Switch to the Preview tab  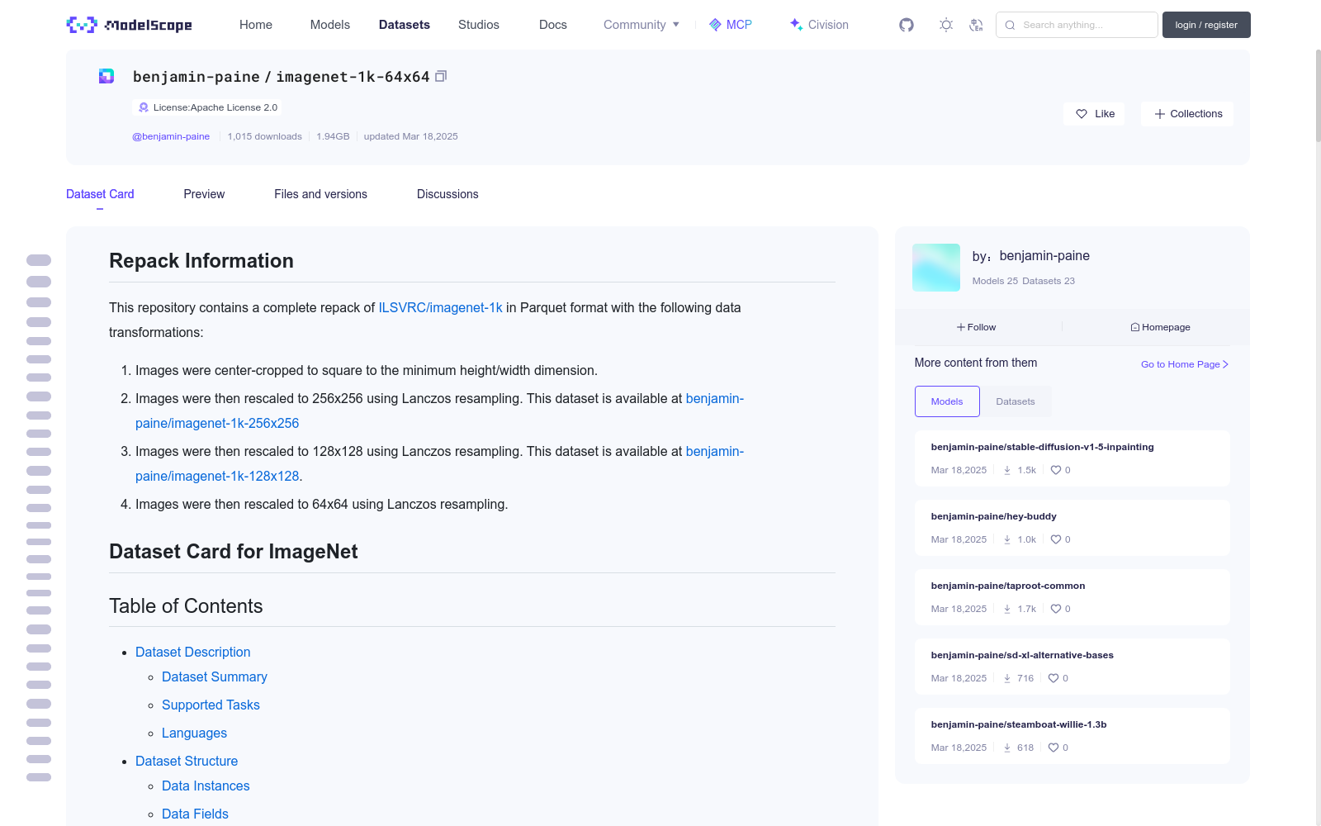(204, 194)
